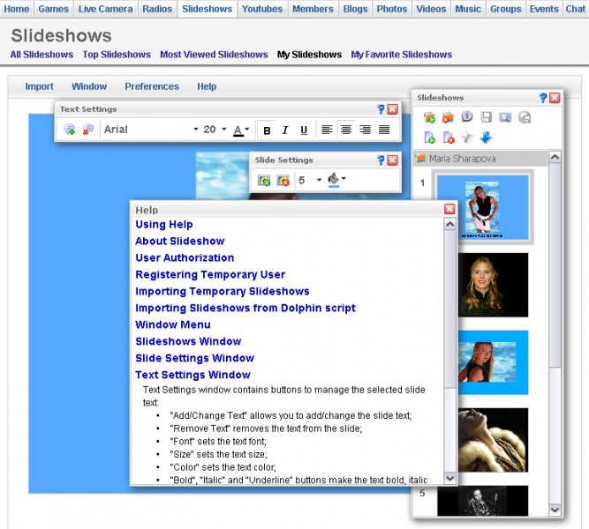Collapse Text Settings Window help topic
589x529 pixels.
tap(193, 375)
